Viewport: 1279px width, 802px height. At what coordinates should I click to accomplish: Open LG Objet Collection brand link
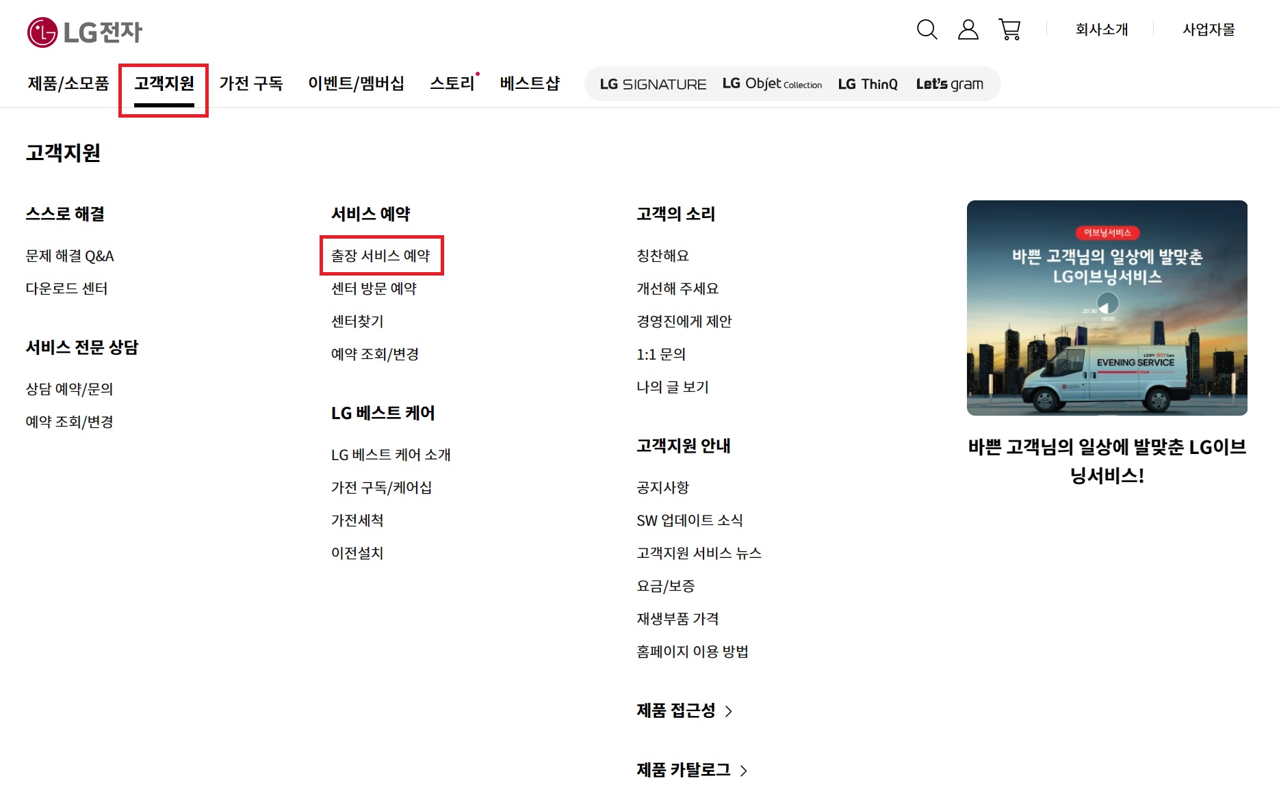[772, 84]
